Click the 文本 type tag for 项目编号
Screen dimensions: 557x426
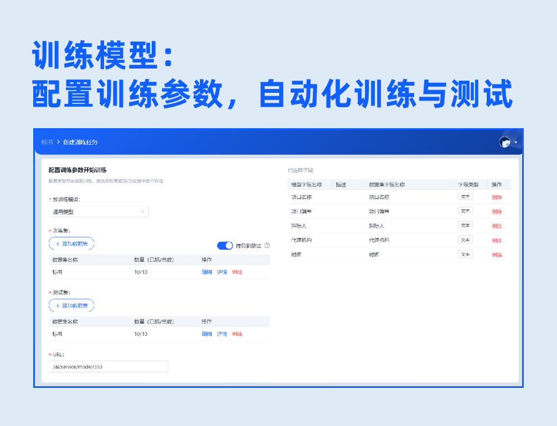[465, 211]
